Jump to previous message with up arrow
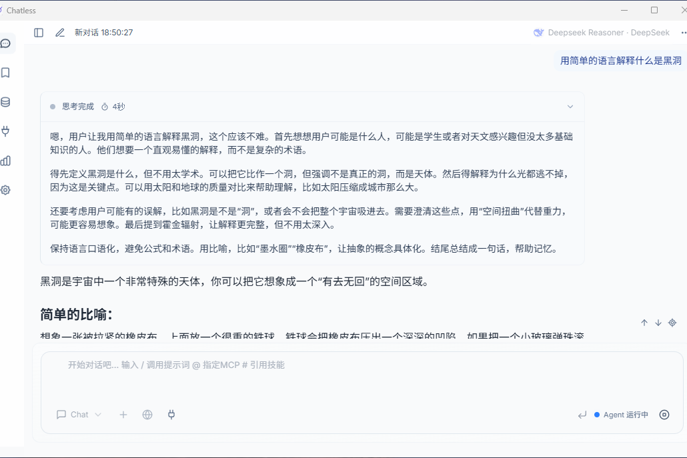Image resolution: width=687 pixels, height=458 pixels. pos(644,323)
